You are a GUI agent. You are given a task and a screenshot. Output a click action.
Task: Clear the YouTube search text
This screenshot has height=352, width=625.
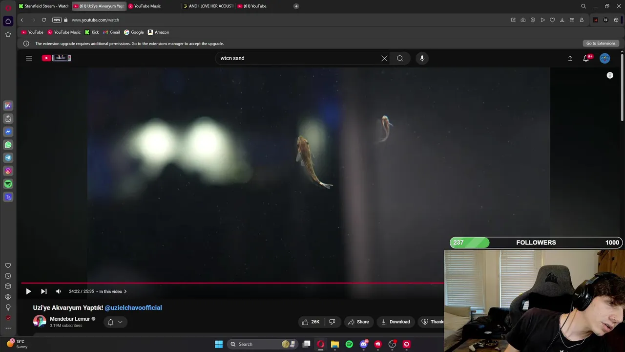[x=384, y=58]
